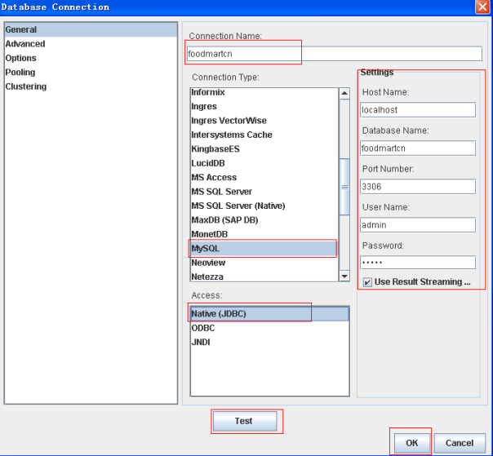
Task: Select ODBC access method
Action: pos(270,328)
